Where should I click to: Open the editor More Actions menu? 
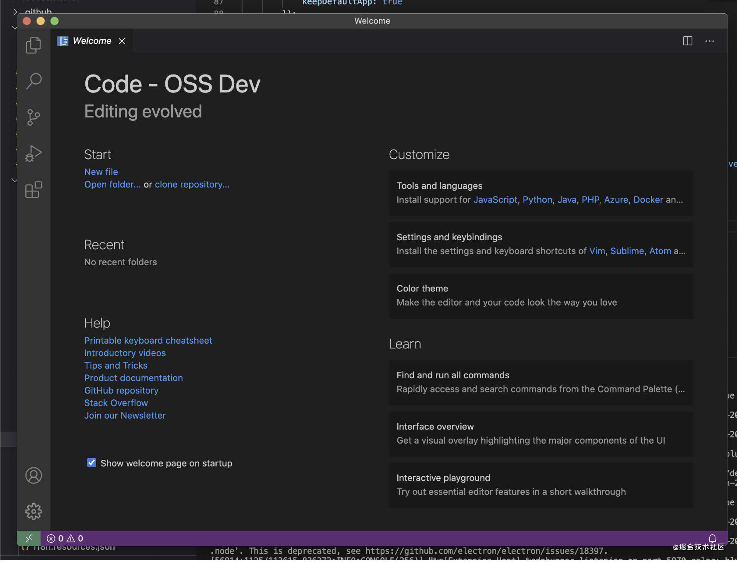coord(710,41)
